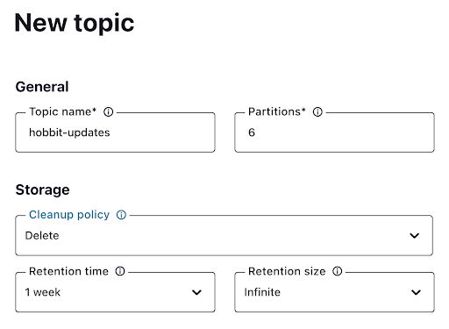
Task: Click the Cleanup policy blue label text
Action: click(69, 215)
